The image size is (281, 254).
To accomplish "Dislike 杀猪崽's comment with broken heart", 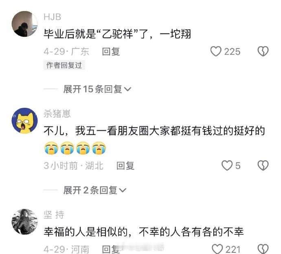I will (263, 165).
